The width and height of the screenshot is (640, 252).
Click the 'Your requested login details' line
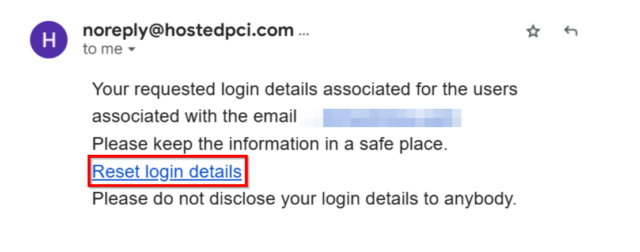[x=305, y=89]
